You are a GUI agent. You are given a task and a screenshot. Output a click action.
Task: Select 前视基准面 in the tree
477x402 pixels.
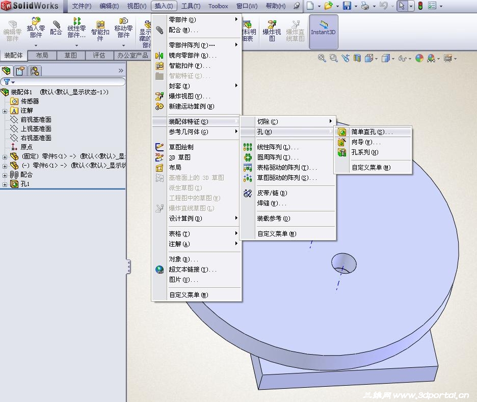pyautogui.click(x=36, y=120)
